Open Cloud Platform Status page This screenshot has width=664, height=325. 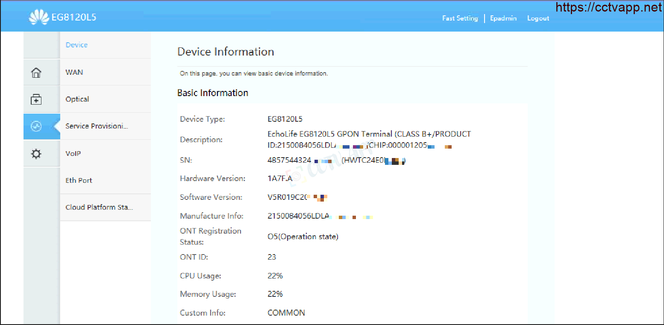click(x=99, y=207)
